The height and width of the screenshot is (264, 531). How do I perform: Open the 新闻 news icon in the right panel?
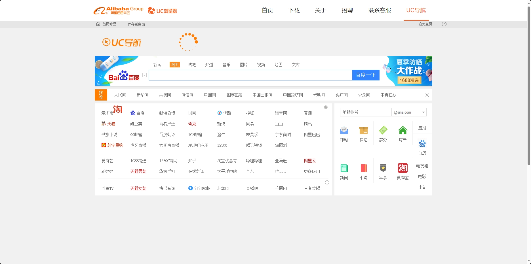click(344, 168)
